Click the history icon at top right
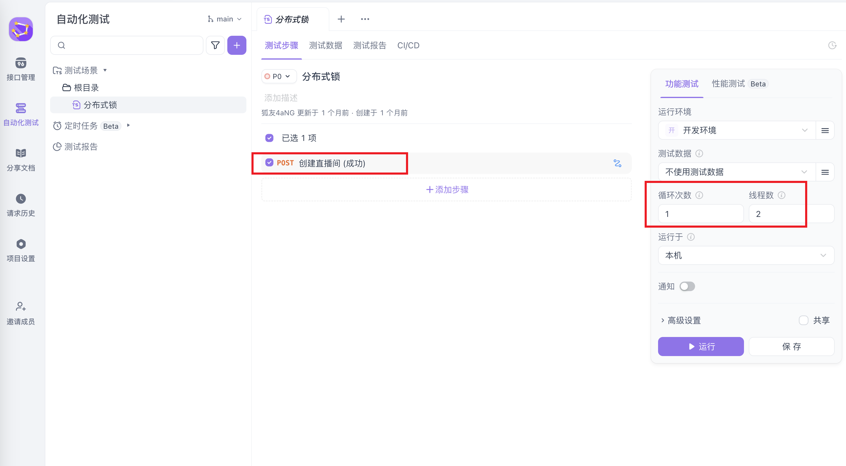The width and height of the screenshot is (846, 466). [x=832, y=45]
